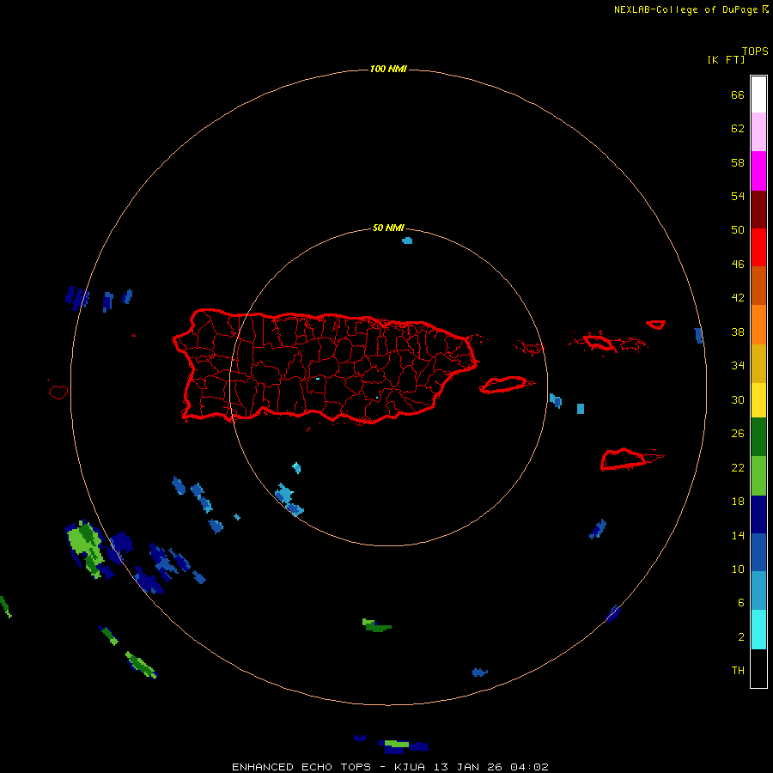773x773 pixels.
Task: Click the 100 NMI range ring label
Action: tap(388, 69)
